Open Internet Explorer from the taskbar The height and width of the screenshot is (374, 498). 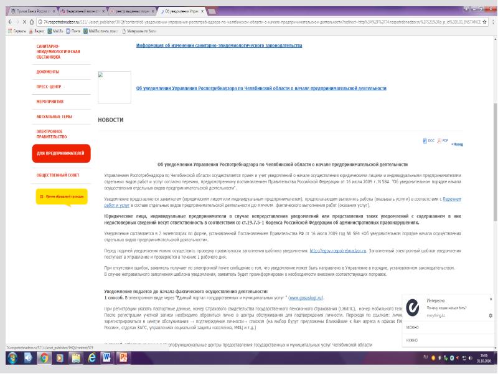click(92, 358)
